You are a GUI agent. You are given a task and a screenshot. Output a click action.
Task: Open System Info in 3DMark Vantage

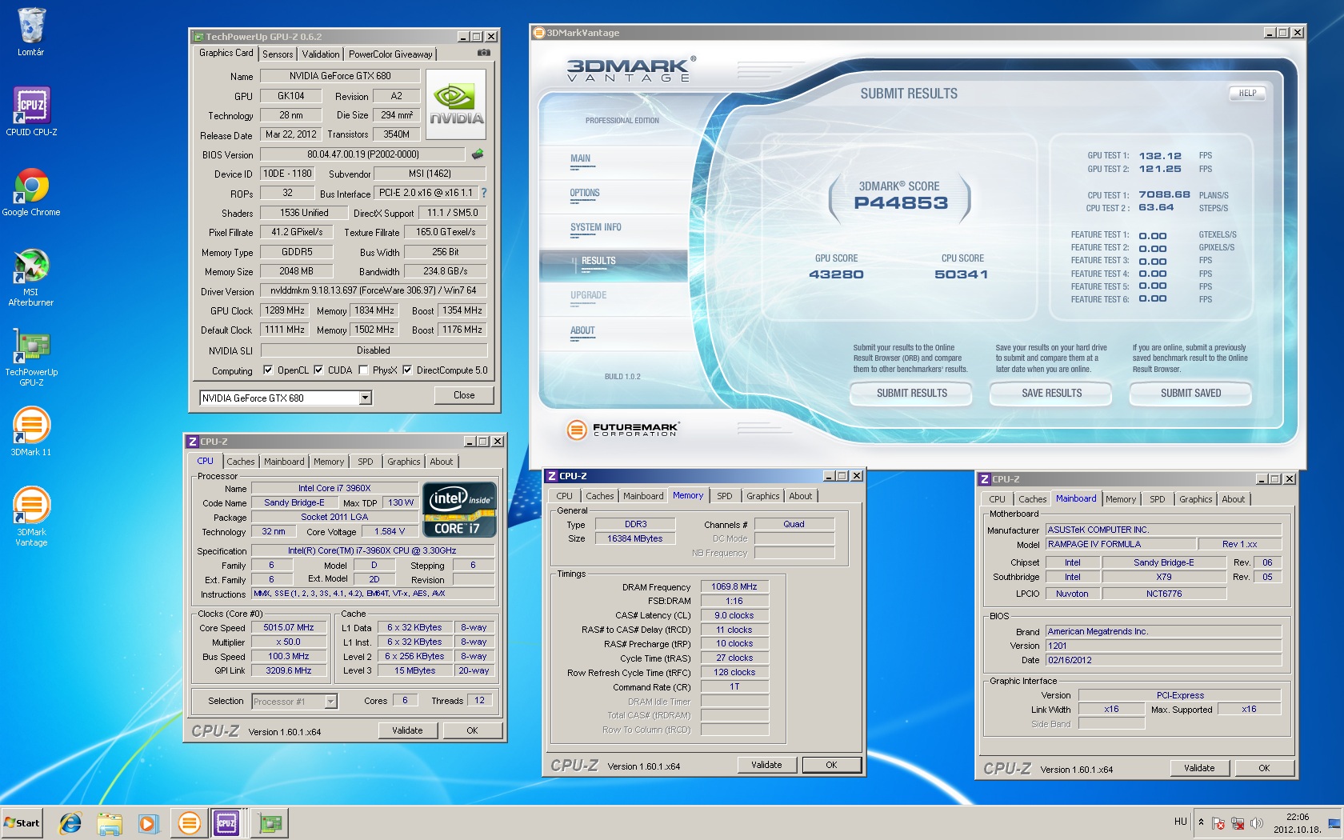coord(596,227)
